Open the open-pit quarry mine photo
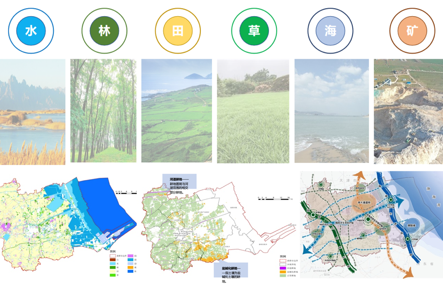Image resolution: width=443 pixels, height=294 pixels. point(408,112)
